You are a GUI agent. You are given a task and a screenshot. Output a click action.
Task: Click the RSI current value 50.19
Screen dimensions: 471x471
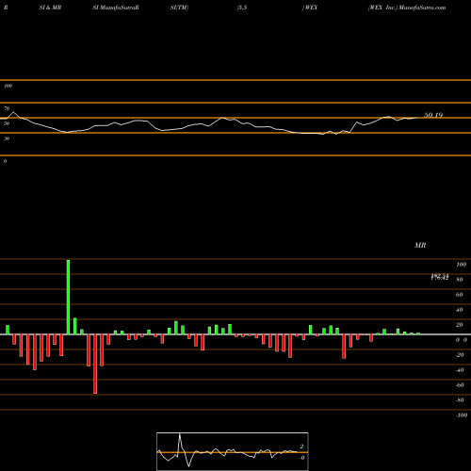pyautogui.click(x=433, y=115)
